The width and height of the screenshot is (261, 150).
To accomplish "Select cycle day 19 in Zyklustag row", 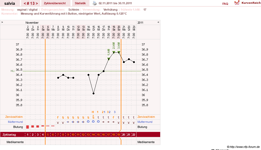I will pos(118,135).
